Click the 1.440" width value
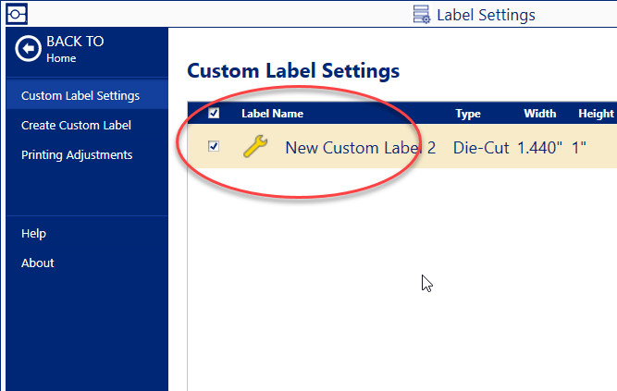The height and width of the screenshot is (391, 617). [540, 147]
